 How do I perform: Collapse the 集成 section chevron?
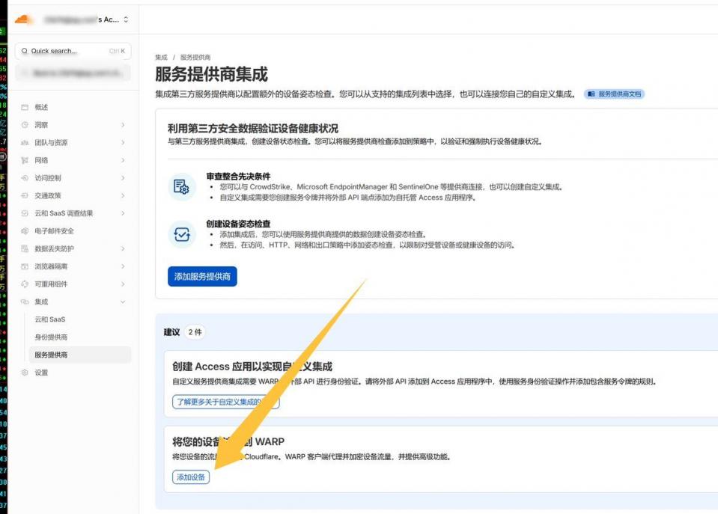(x=123, y=302)
